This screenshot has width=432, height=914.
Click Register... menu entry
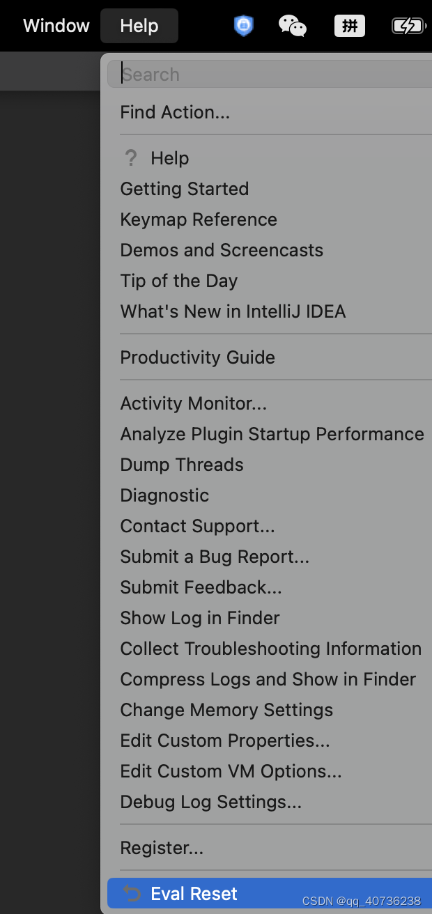162,848
